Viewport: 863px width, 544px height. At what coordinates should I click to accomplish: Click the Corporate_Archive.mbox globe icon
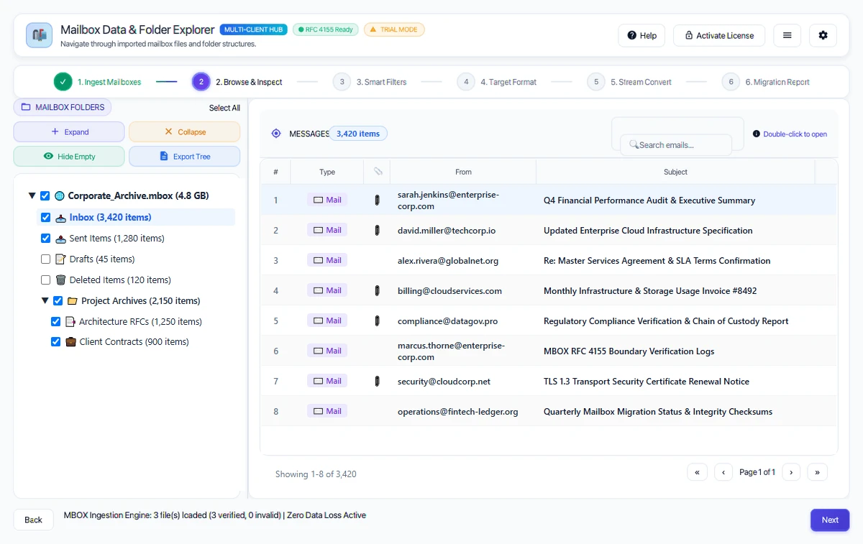(60, 196)
